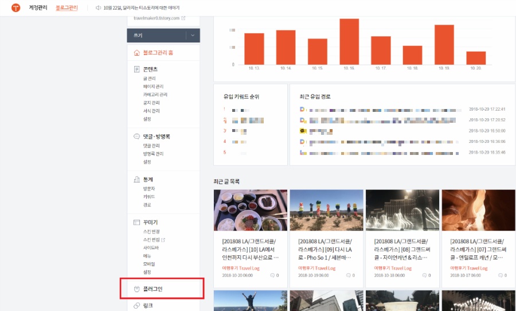
Task: Click the 10.13 bar in the visitor chart
Action: pos(254,49)
